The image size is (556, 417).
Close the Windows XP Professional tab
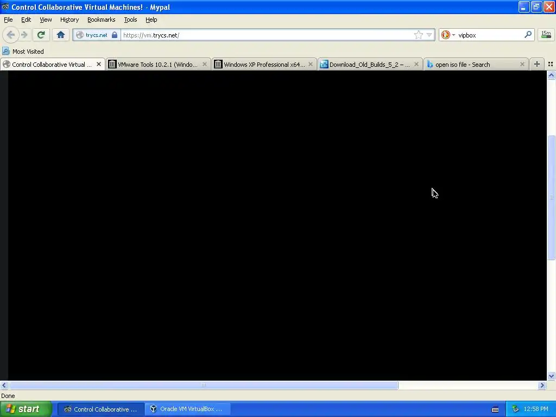pos(311,64)
